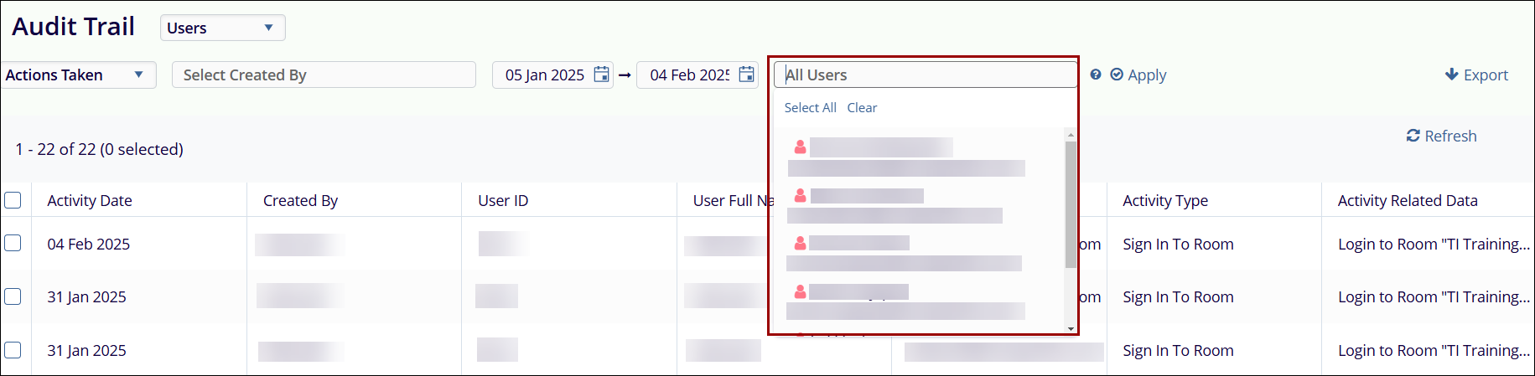Image resolution: width=1535 pixels, height=376 pixels.
Task: Click the Apply filter button
Action: pyautogui.click(x=1138, y=75)
